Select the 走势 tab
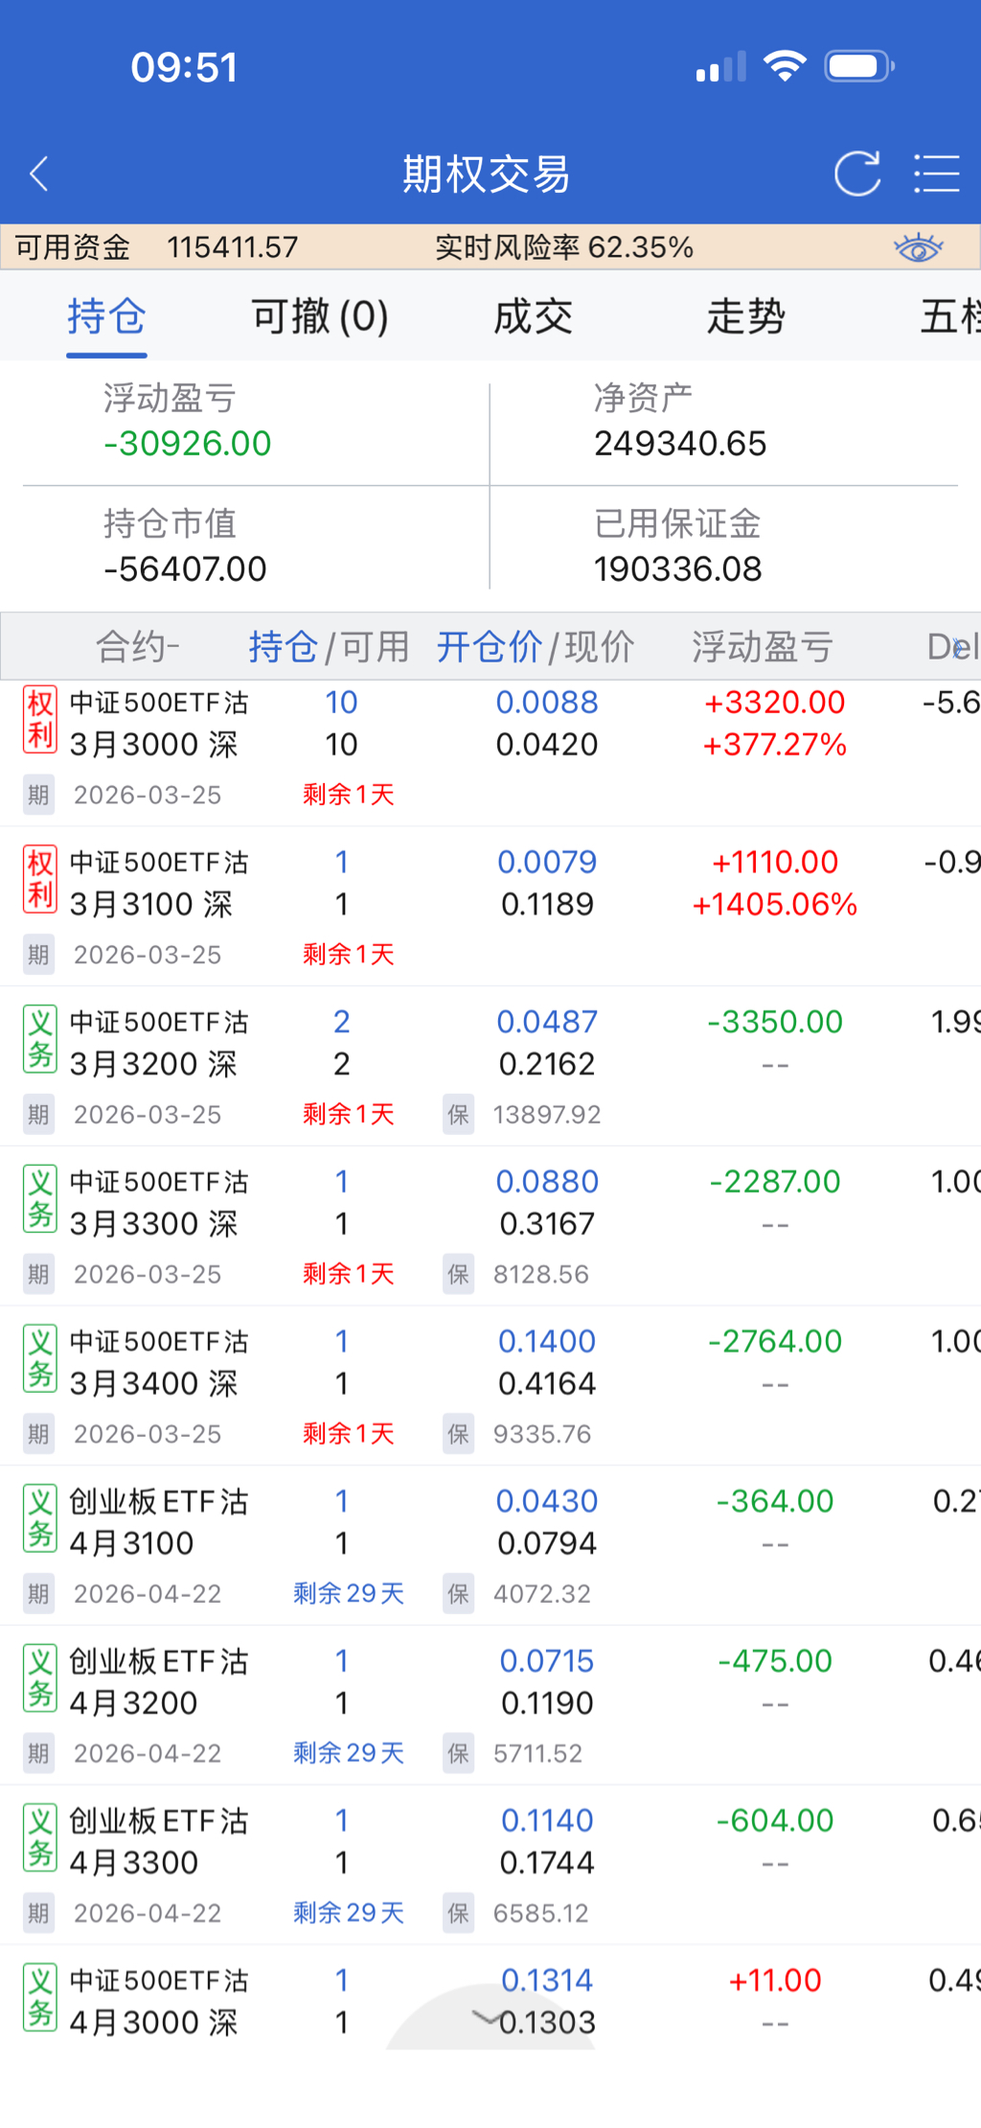The image size is (981, 2128). 745,316
